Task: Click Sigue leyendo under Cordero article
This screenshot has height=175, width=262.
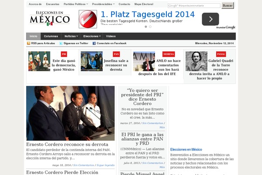Action: click(x=106, y=165)
